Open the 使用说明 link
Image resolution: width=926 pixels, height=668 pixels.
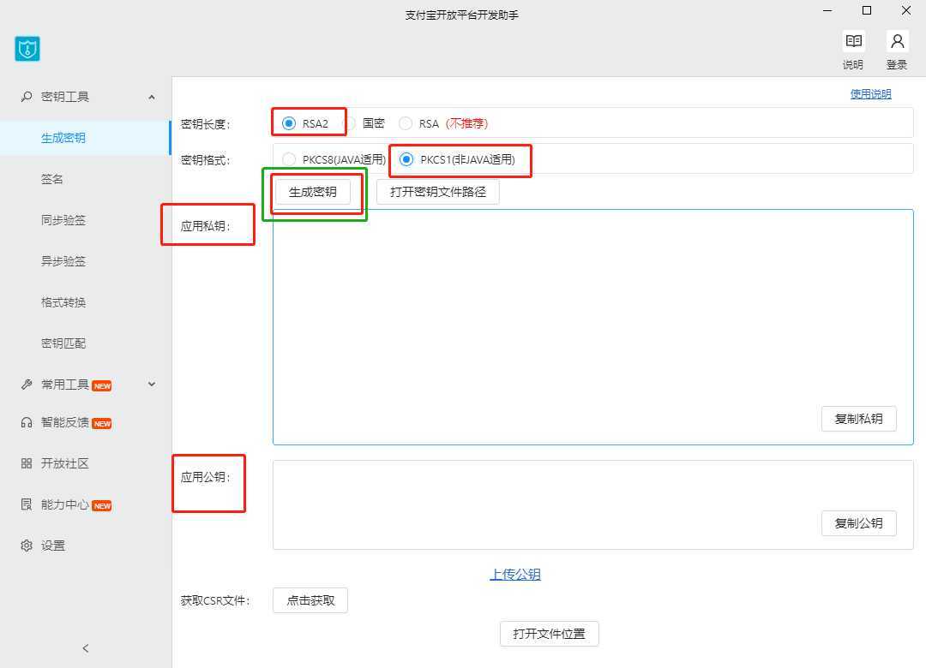(870, 94)
